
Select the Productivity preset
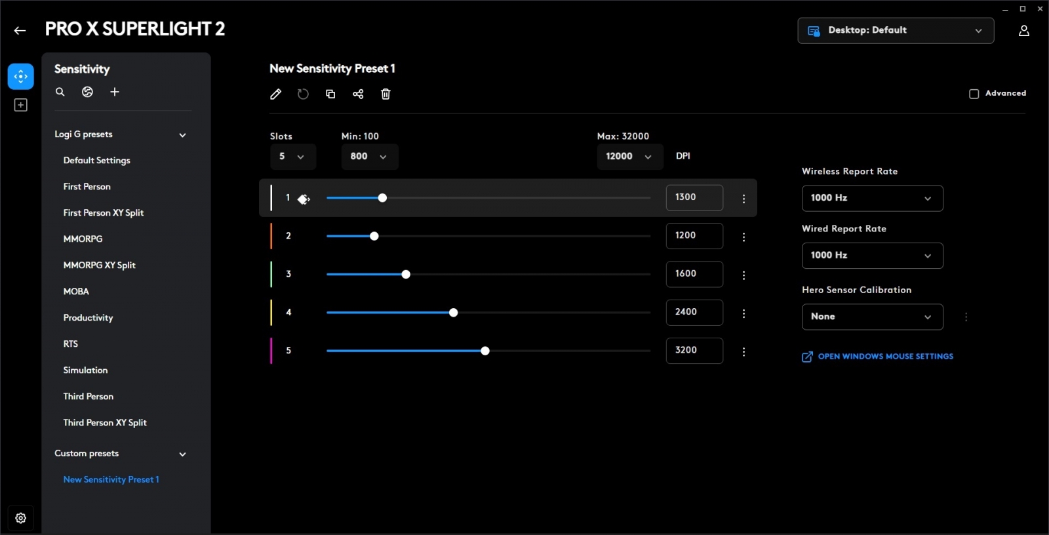[x=88, y=318]
